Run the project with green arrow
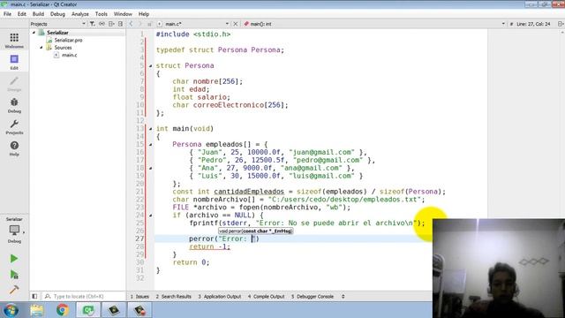The height and width of the screenshot is (318, 565). coord(14,259)
